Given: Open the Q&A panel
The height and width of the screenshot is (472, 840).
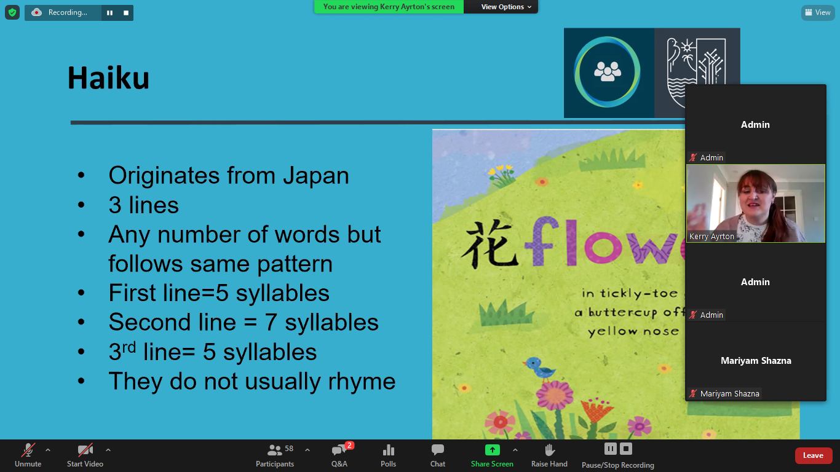Looking at the screenshot, I should [339, 456].
